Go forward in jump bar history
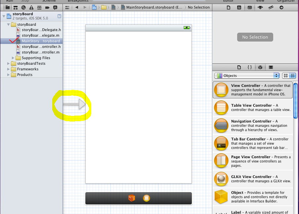The image size is (299, 214). tap(85, 7)
